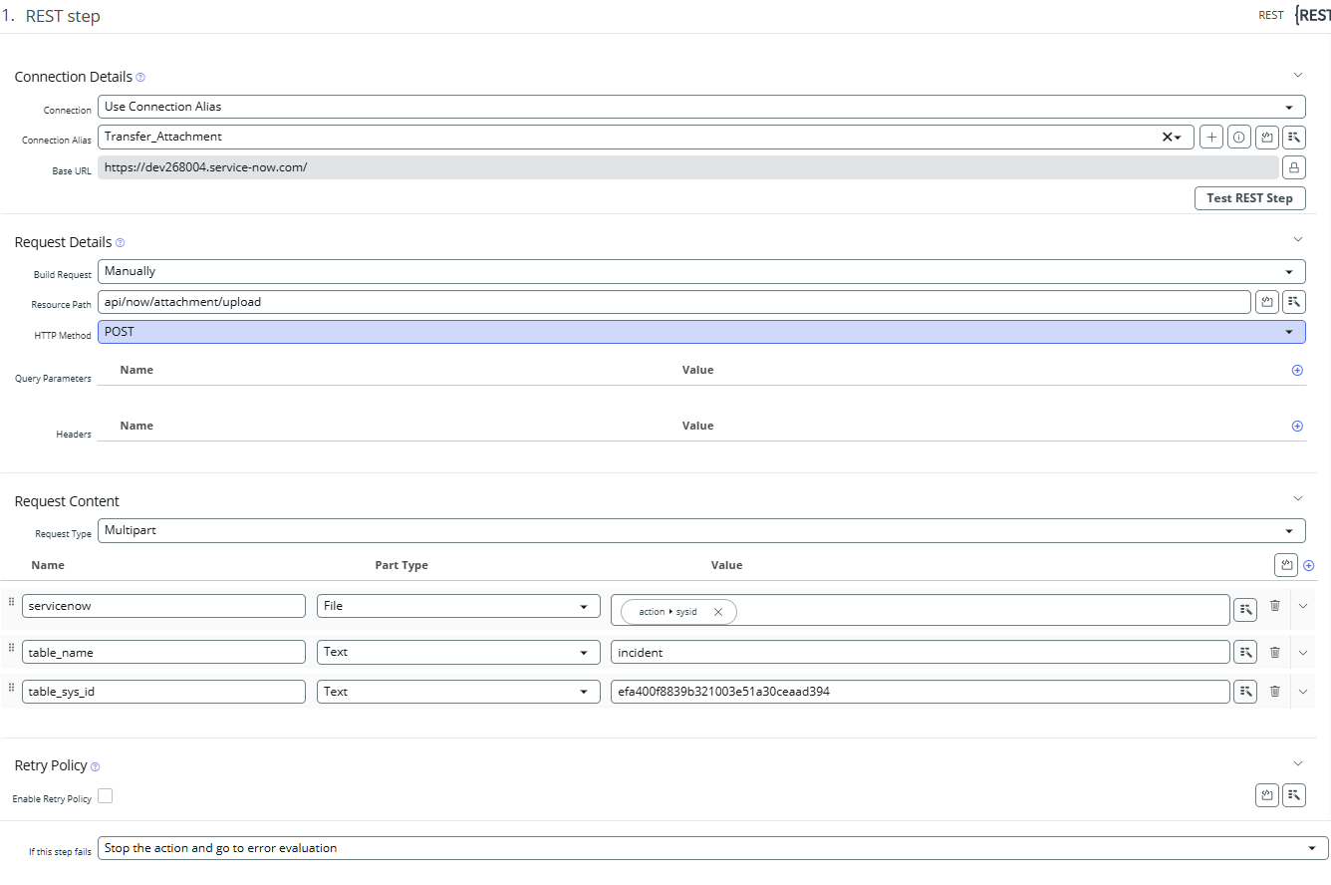Add a new multipart part row
Screen dimensions: 1331x885
pos(1309,565)
